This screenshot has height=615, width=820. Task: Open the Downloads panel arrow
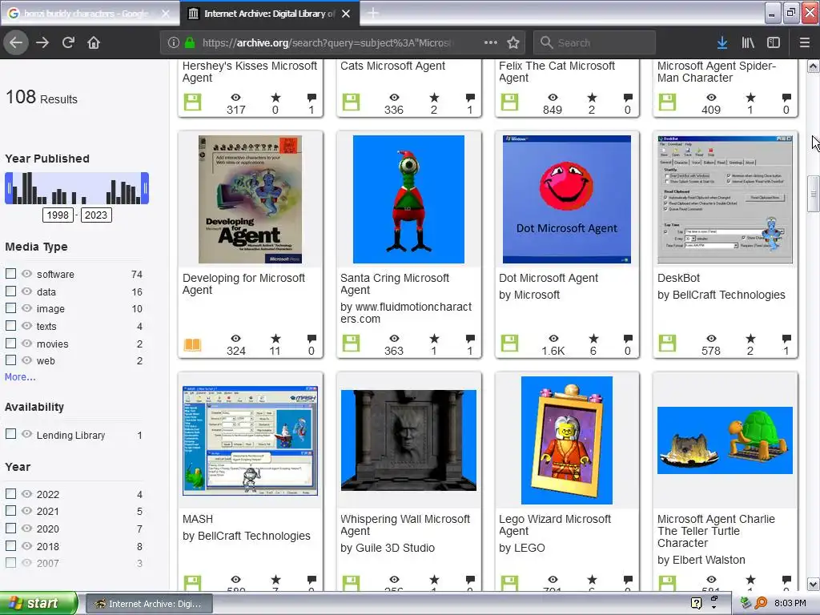tap(722, 42)
